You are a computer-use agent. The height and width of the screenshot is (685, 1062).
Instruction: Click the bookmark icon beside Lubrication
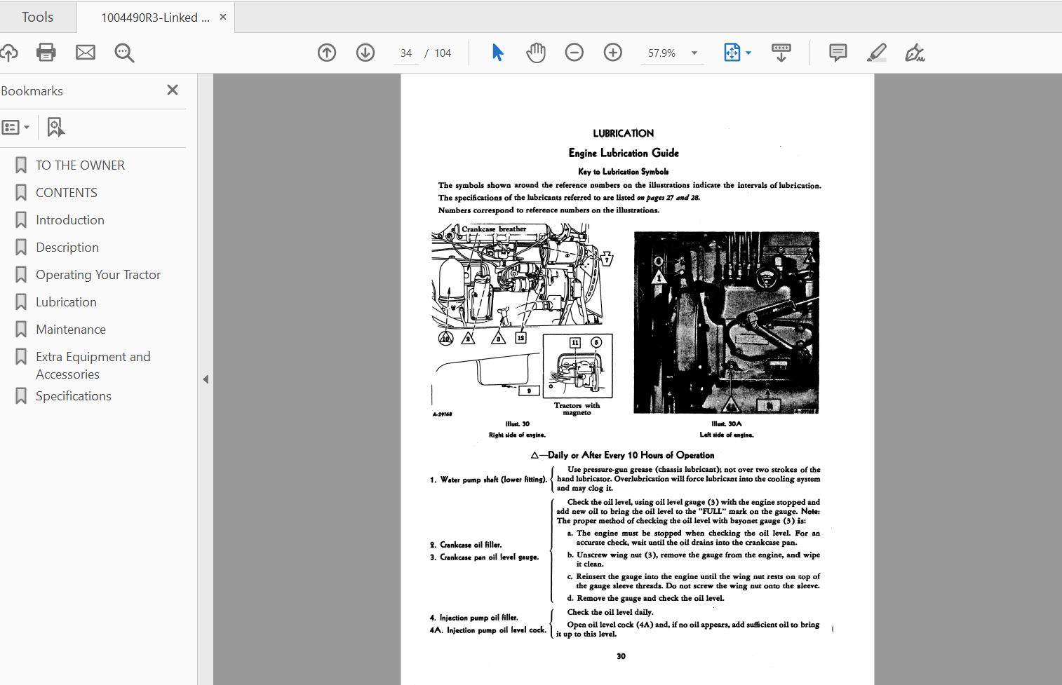tap(21, 302)
